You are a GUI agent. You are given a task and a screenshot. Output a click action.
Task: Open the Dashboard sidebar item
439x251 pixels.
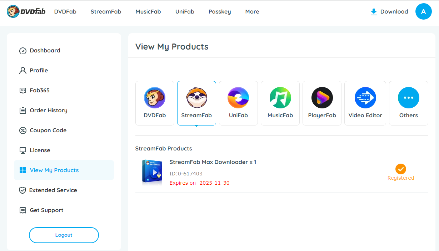tap(45, 51)
